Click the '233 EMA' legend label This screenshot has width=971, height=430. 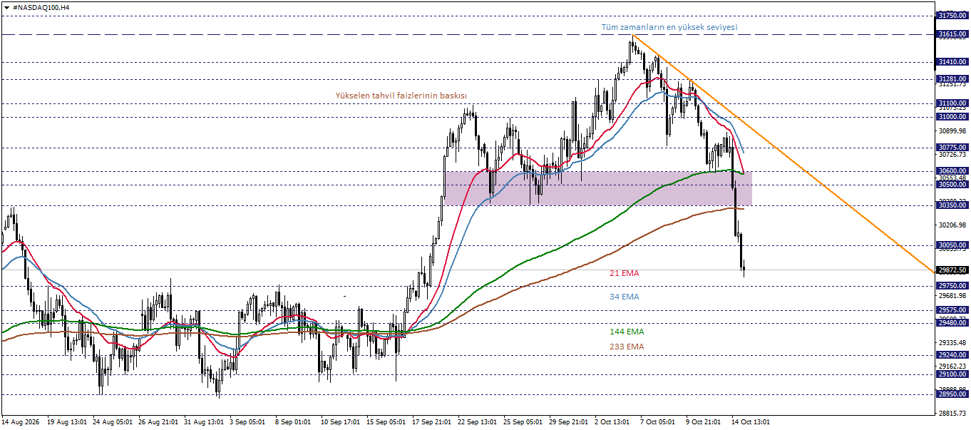point(626,347)
